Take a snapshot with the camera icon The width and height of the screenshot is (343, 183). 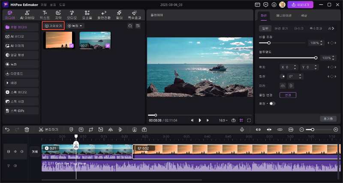233,120
